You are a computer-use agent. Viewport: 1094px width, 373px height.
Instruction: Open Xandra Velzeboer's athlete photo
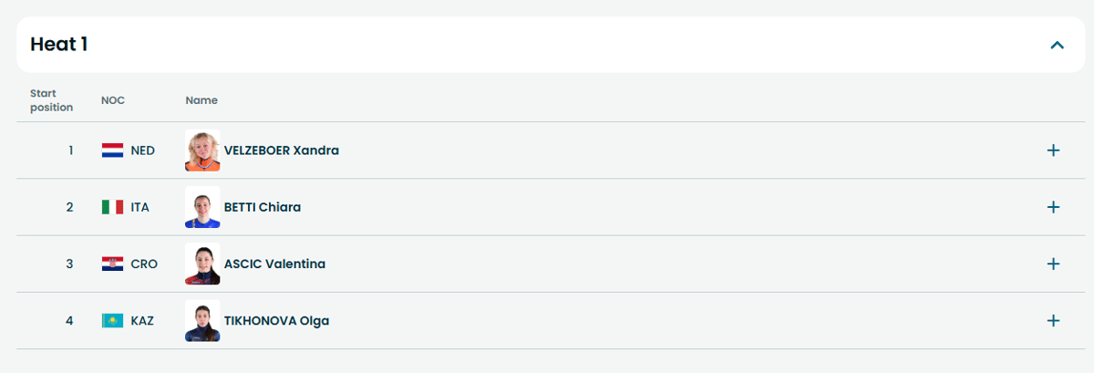point(202,150)
